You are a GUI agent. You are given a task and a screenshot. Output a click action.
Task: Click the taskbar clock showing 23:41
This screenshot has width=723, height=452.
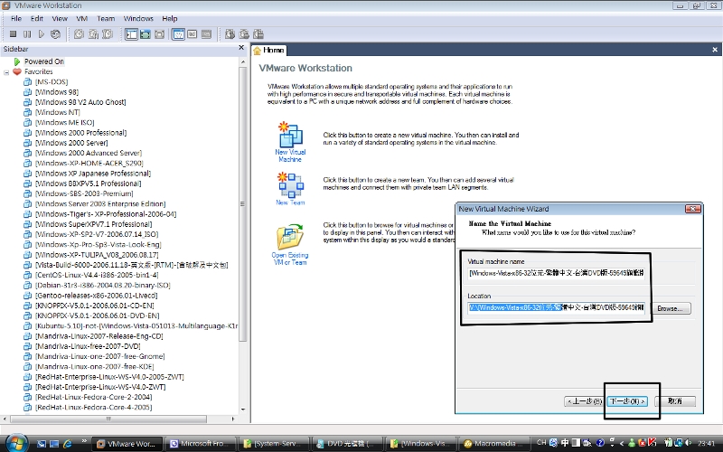click(x=706, y=443)
